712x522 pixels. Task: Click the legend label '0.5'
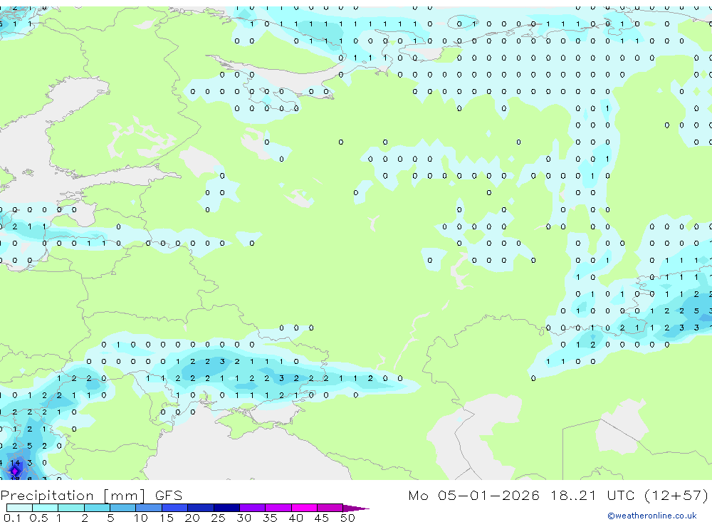click(38, 518)
